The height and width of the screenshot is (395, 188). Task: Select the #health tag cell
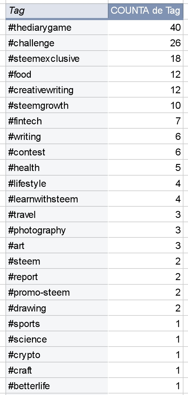click(x=57, y=168)
